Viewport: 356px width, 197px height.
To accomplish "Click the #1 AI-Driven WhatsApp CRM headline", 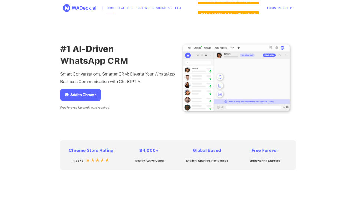I will (94, 55).
